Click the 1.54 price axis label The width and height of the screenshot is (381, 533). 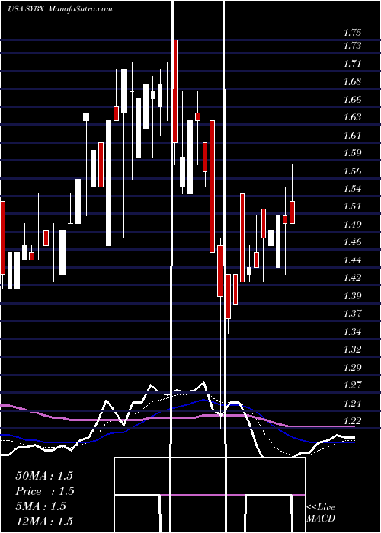[x=352, y=189]
